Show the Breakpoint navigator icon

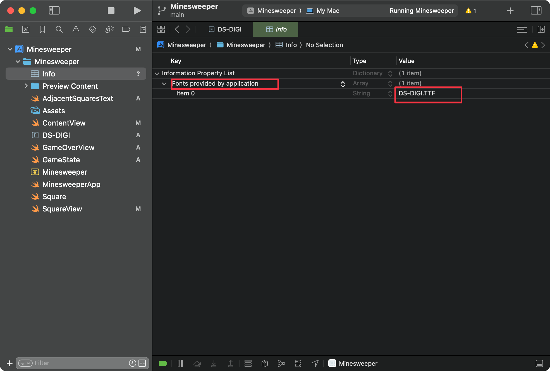click(126, 29)
